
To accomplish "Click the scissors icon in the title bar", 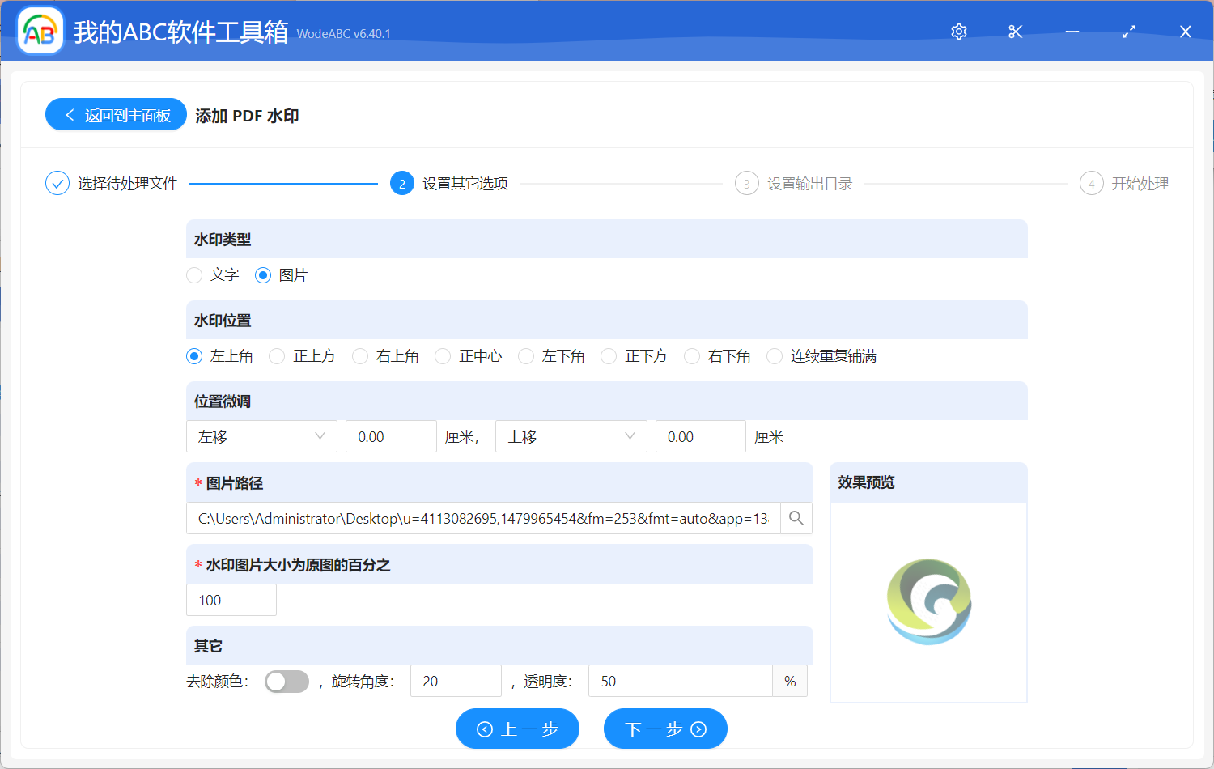I will tap(1015, 32).
